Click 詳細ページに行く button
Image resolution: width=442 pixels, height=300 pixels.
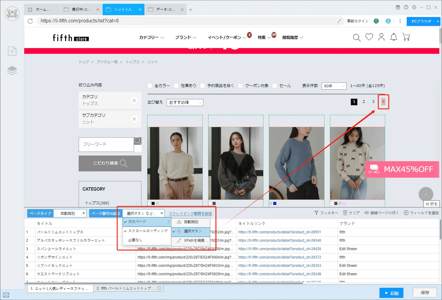click(x=382, y=213)
